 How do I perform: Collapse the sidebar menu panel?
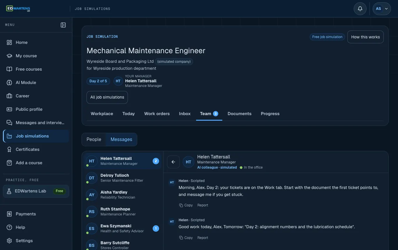tap(63, 25)
